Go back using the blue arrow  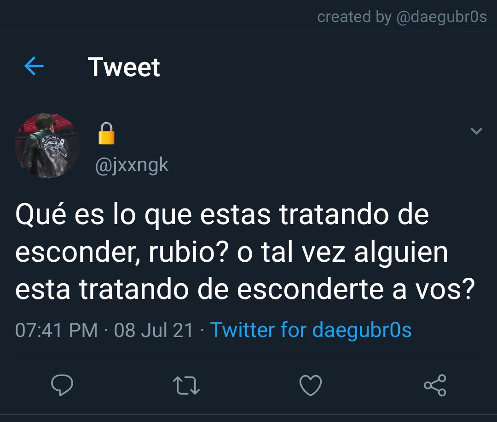(34, 66)
